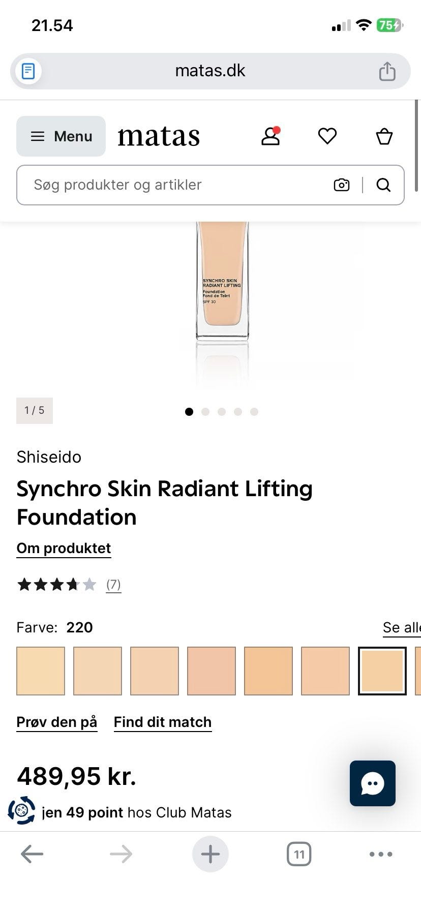Open the chat support bubble button
Screen dimensions: 421x911
click(x=373, y=783)
